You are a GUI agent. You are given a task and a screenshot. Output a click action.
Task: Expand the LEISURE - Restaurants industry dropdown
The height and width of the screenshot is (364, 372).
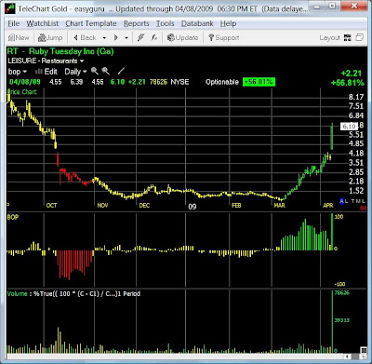82,61
